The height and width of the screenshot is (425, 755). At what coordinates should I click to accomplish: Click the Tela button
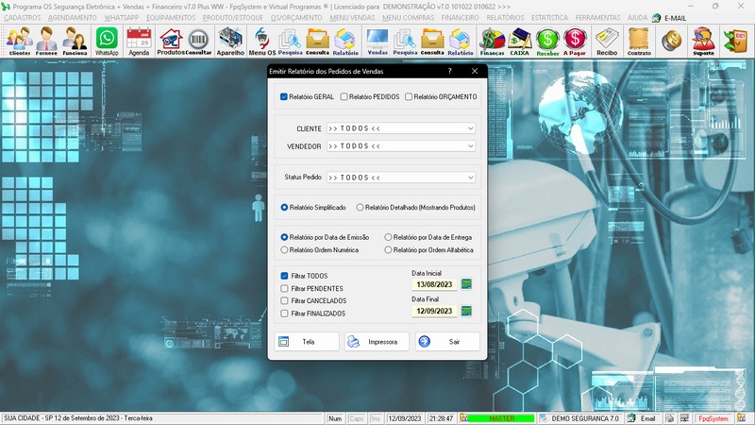tap(307, 342)
